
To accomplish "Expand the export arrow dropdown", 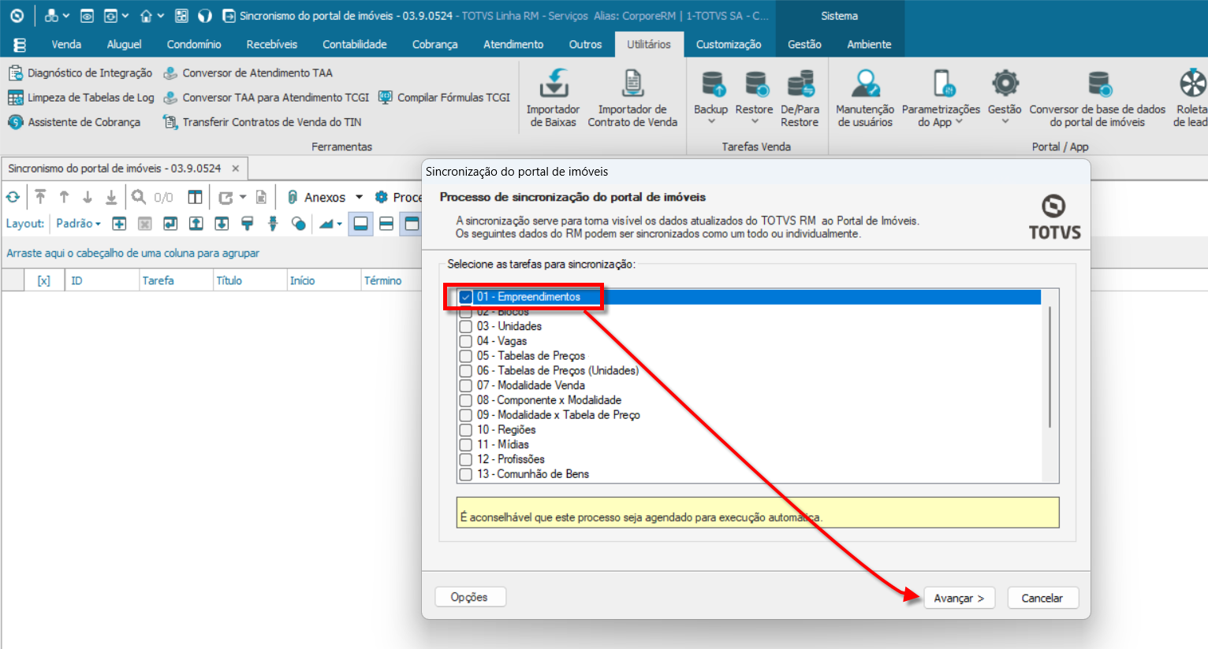I will tap(243, 197).
